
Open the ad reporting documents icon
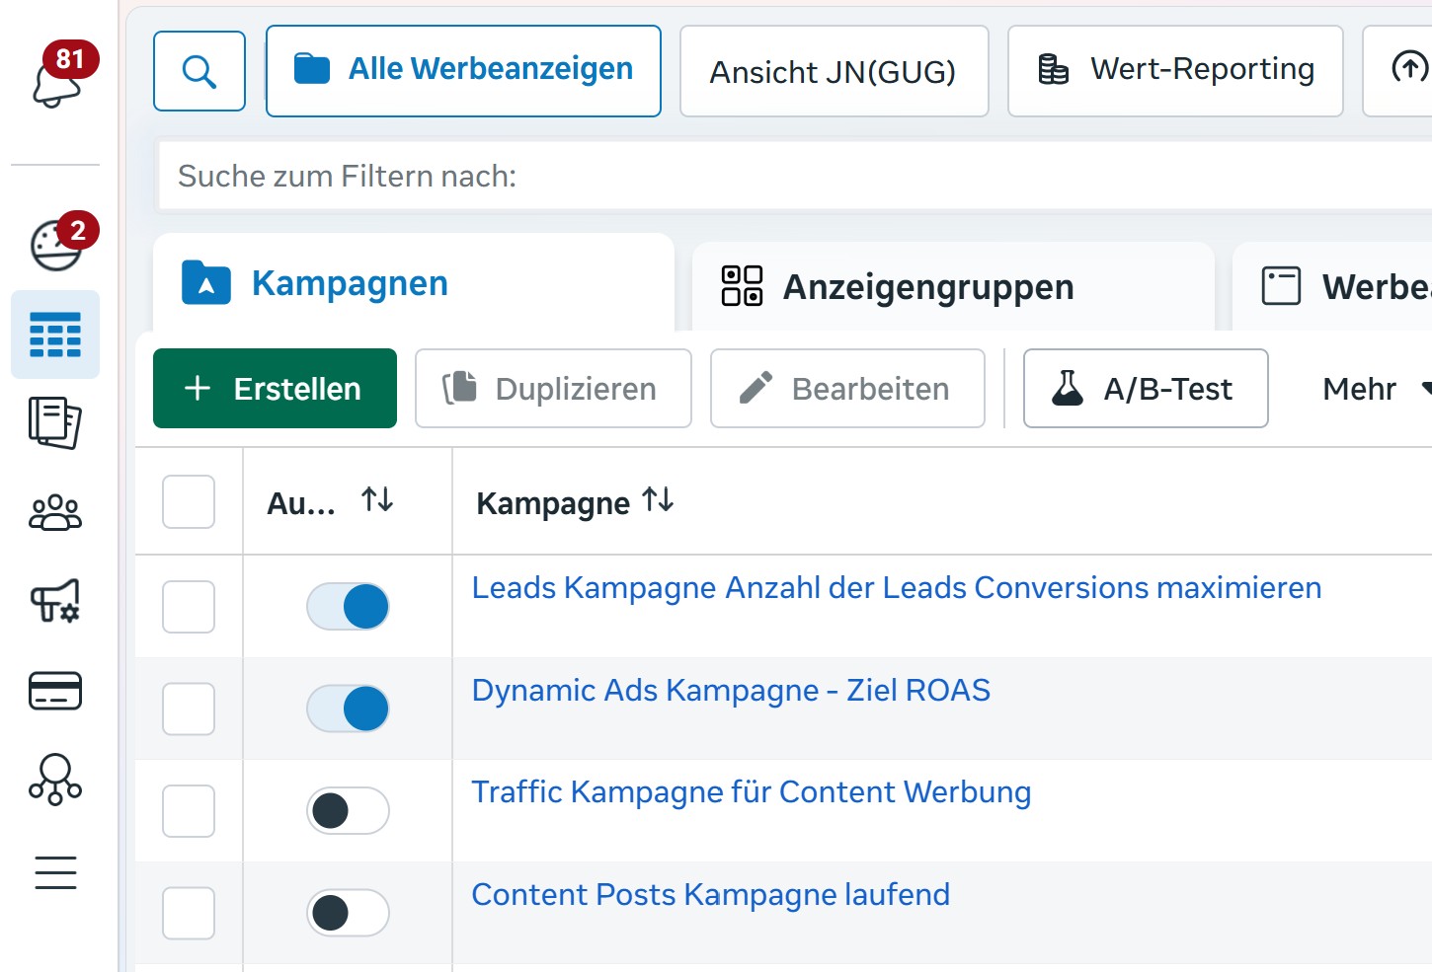(x=55, y=422)
